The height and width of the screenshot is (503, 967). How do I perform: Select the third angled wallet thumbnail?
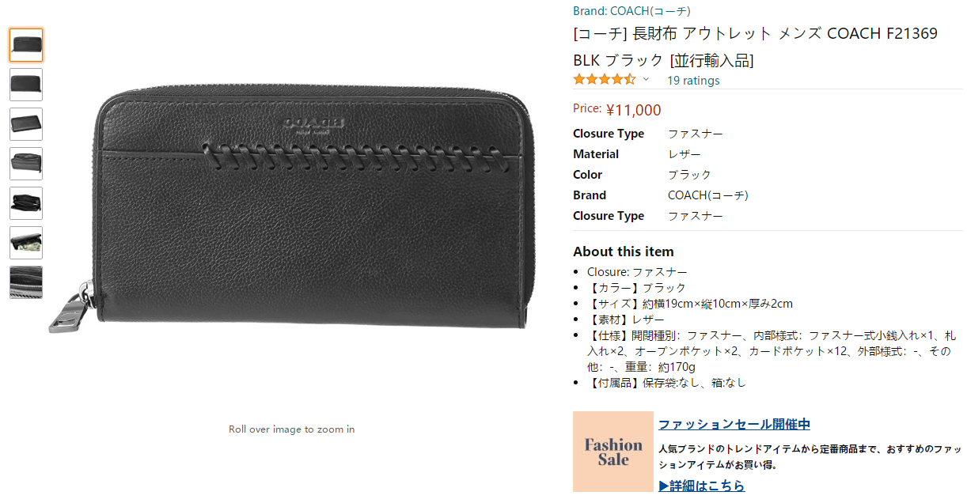[26, 124]
